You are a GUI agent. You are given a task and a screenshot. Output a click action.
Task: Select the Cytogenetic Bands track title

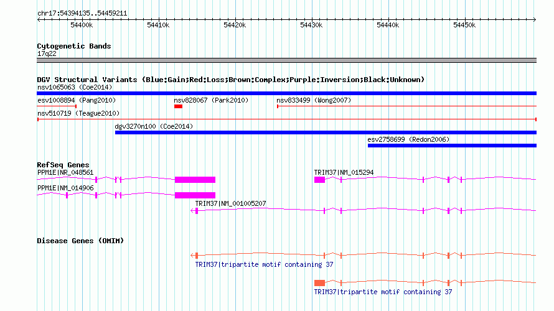coord(74,46)
